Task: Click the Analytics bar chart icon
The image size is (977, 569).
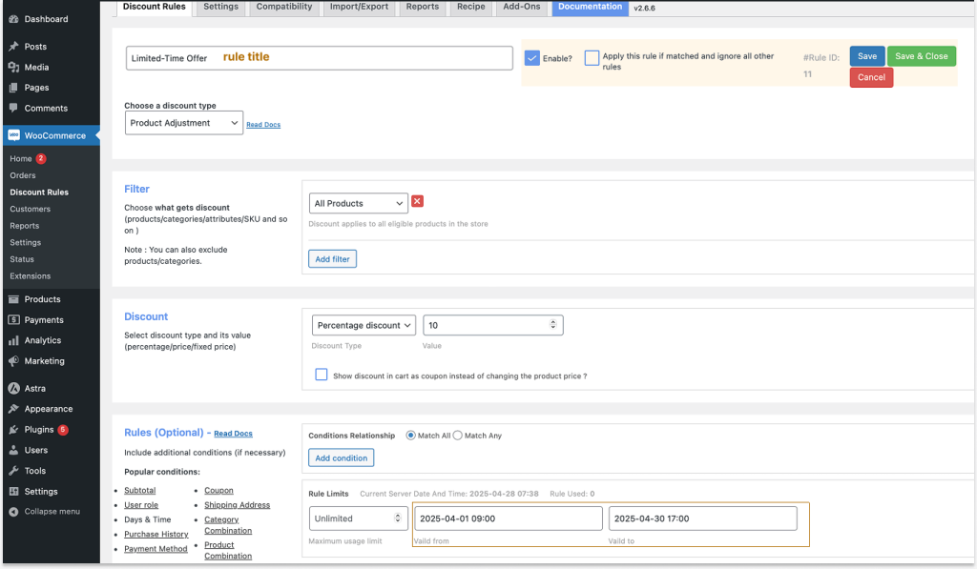Action: [x=13, y=340]
